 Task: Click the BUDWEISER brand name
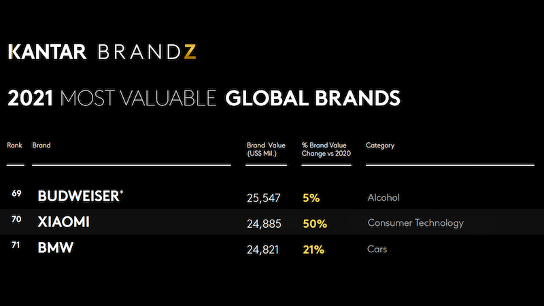click(80, 196)
